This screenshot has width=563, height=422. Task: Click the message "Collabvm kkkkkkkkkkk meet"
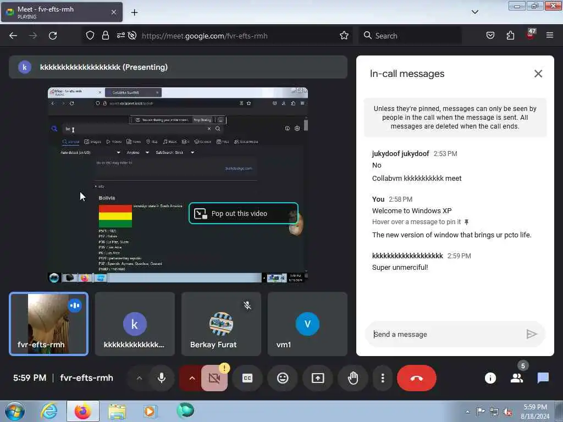pos(417,179)
